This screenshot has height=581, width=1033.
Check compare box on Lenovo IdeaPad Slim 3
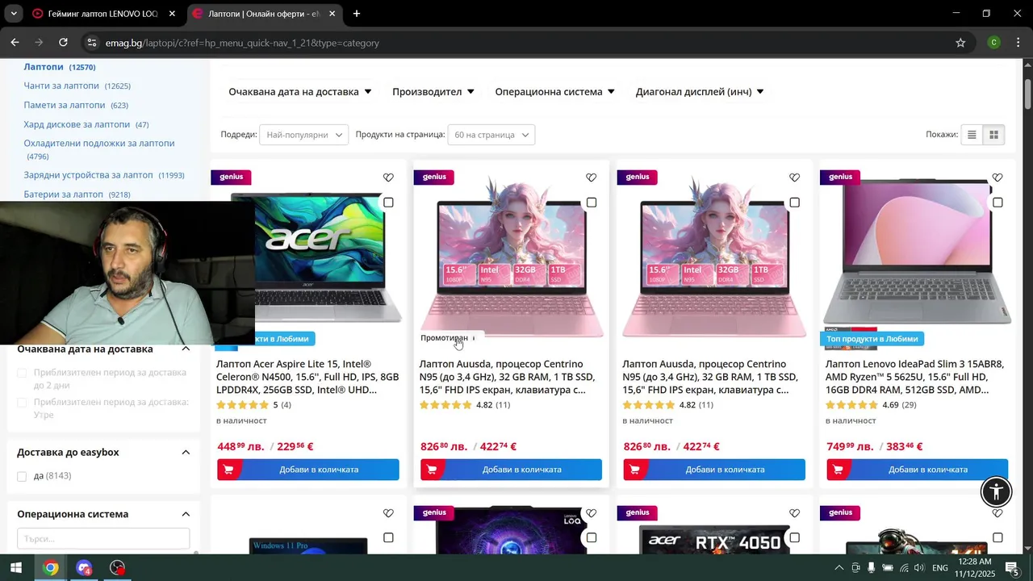[x=997, y=203]
